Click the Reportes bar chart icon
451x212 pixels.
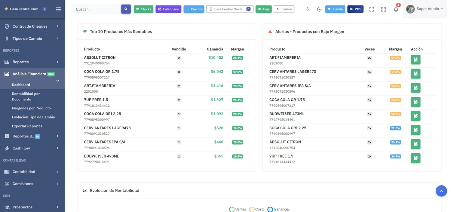[x=7, y=62]
